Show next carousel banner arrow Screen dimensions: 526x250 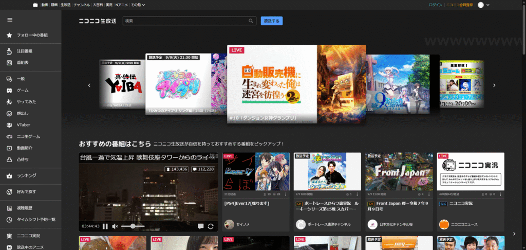[494, 85]
